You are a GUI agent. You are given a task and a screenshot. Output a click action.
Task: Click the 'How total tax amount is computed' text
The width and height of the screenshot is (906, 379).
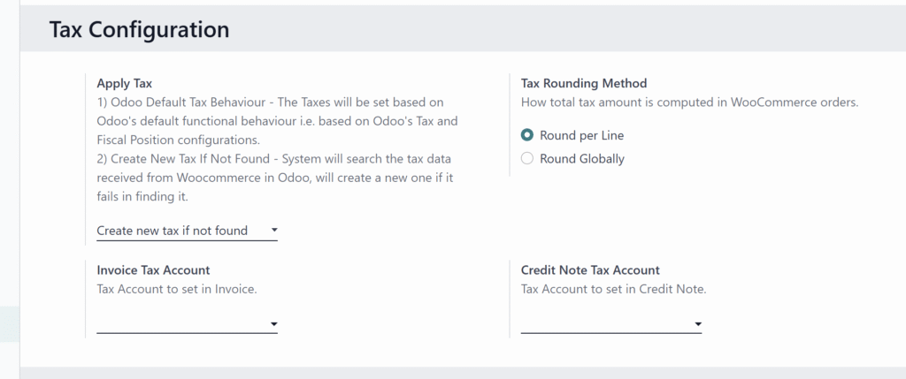pos(689,102)
